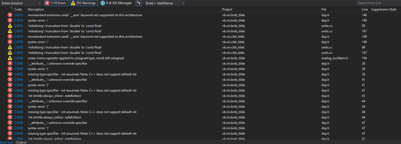Click error icon for C2059 '(' at line 38
The width and height of the screenshot is (401, 144).
(10, 69)
